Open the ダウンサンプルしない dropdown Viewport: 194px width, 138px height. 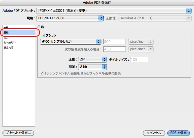coord(71,42)
